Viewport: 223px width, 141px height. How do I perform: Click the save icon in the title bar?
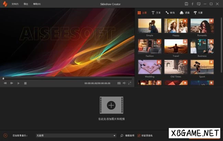click(186, 4)
